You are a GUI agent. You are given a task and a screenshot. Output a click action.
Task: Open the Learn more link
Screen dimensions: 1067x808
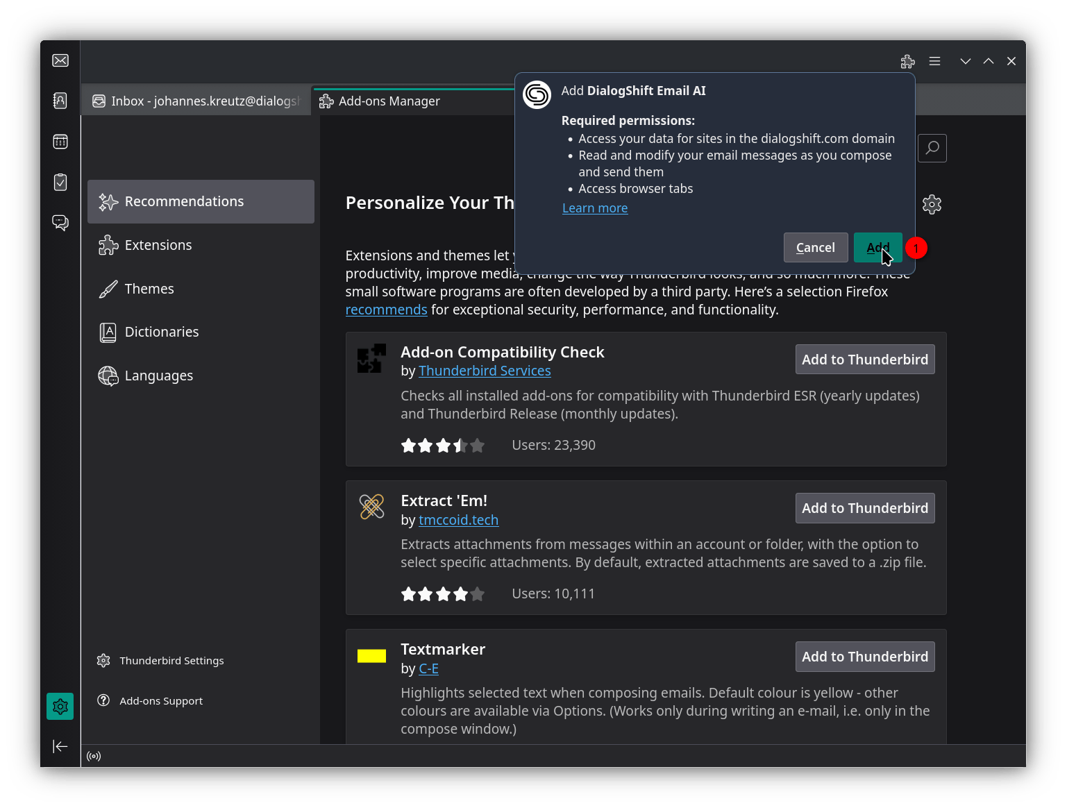[595, 208]
